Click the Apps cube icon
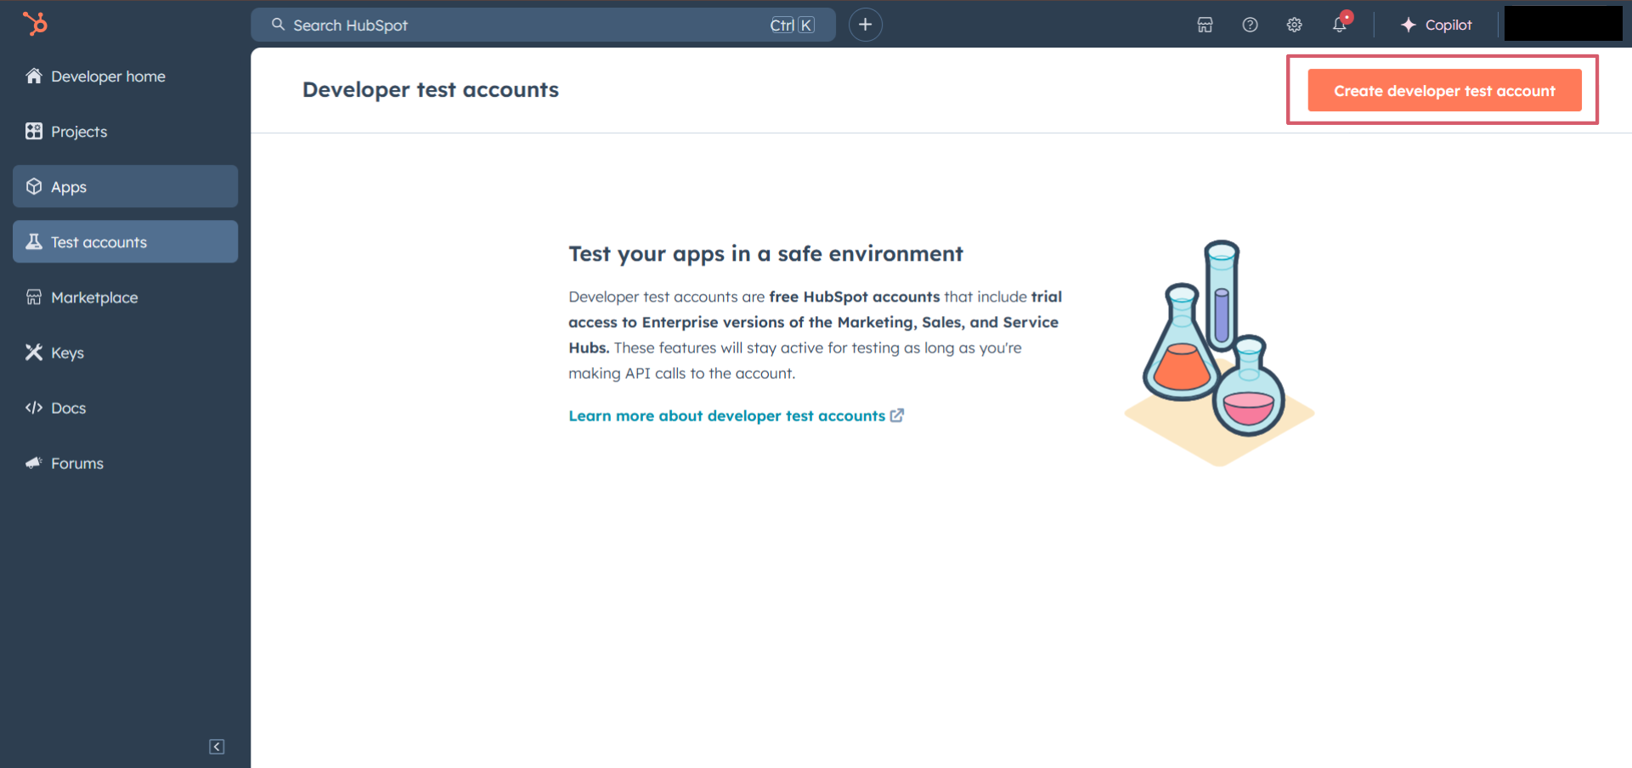Image resolution: width=1632 pixels, height=768 pixels. (x=34, y=186)
